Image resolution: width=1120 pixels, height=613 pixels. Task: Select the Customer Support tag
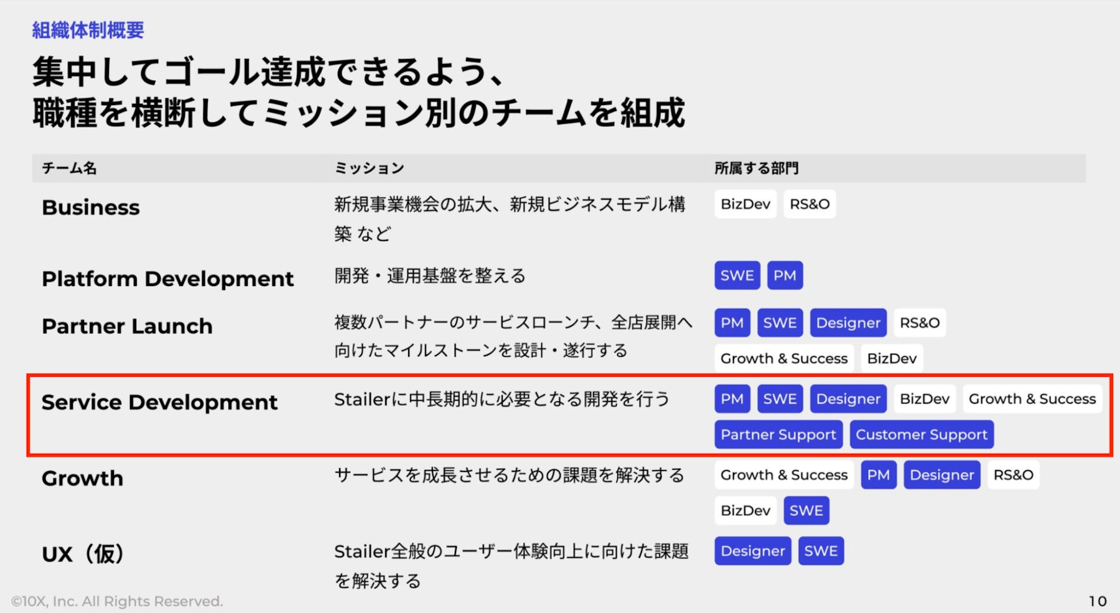pyautogui.click(x=922, y=435)
